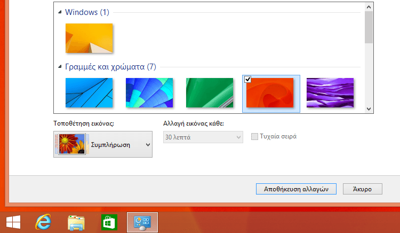Select the orange swirl wallpaper
Viewport: 400px width, 233px height.
[270, 93]
